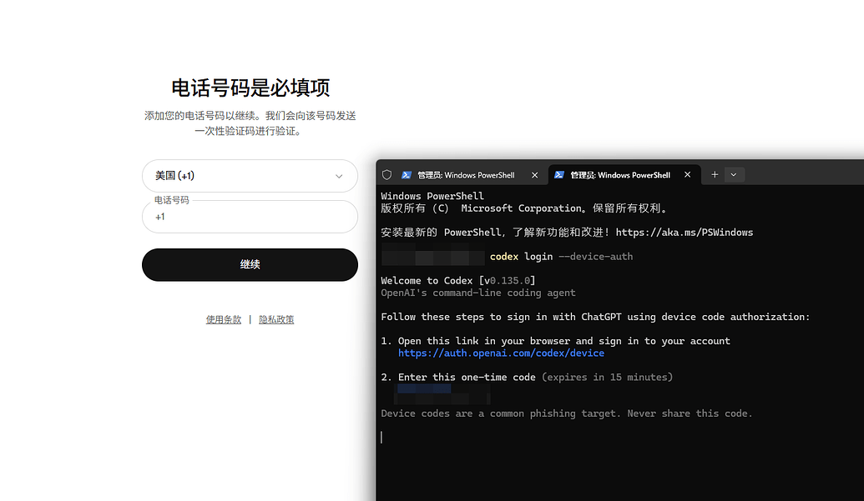Click the 'Welcome to Codex [v0.135.0]' line
The height and width of the screenshot is (501, 864).
coord(458,280)
